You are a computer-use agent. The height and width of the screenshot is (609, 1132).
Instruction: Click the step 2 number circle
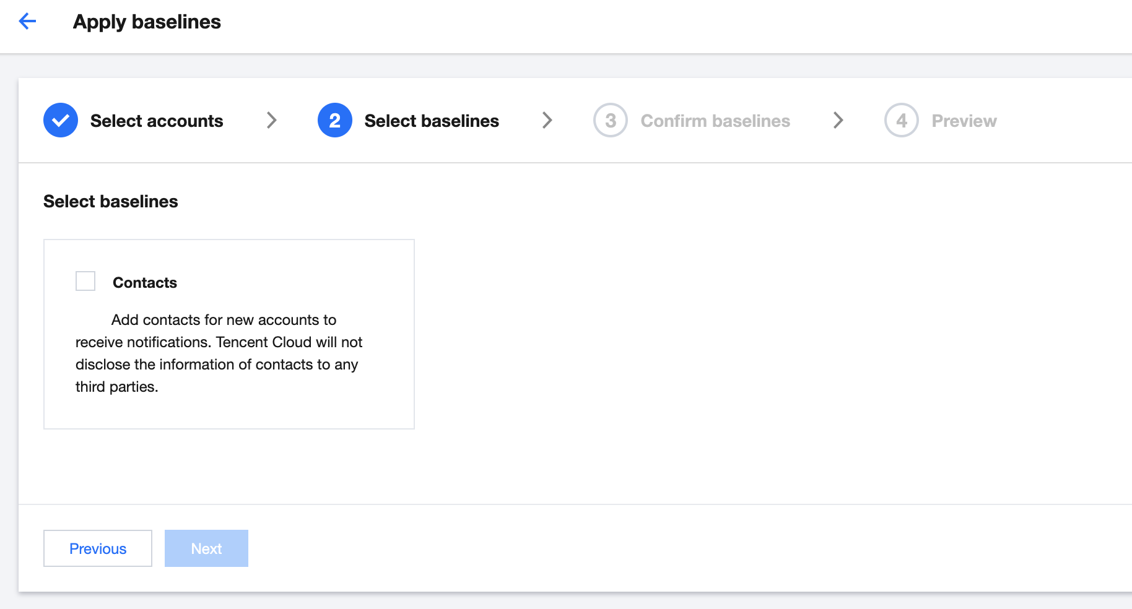coord(334,120)
